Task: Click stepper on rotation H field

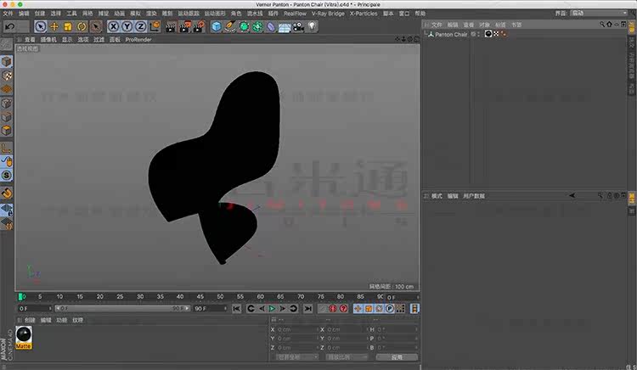Action: coord(416,330)
